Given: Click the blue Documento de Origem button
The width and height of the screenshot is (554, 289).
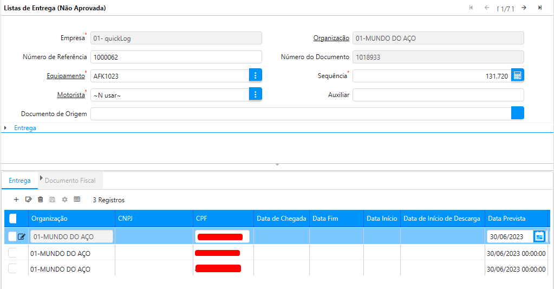Looking at the screenshot, I should click(x=517, y=113).
